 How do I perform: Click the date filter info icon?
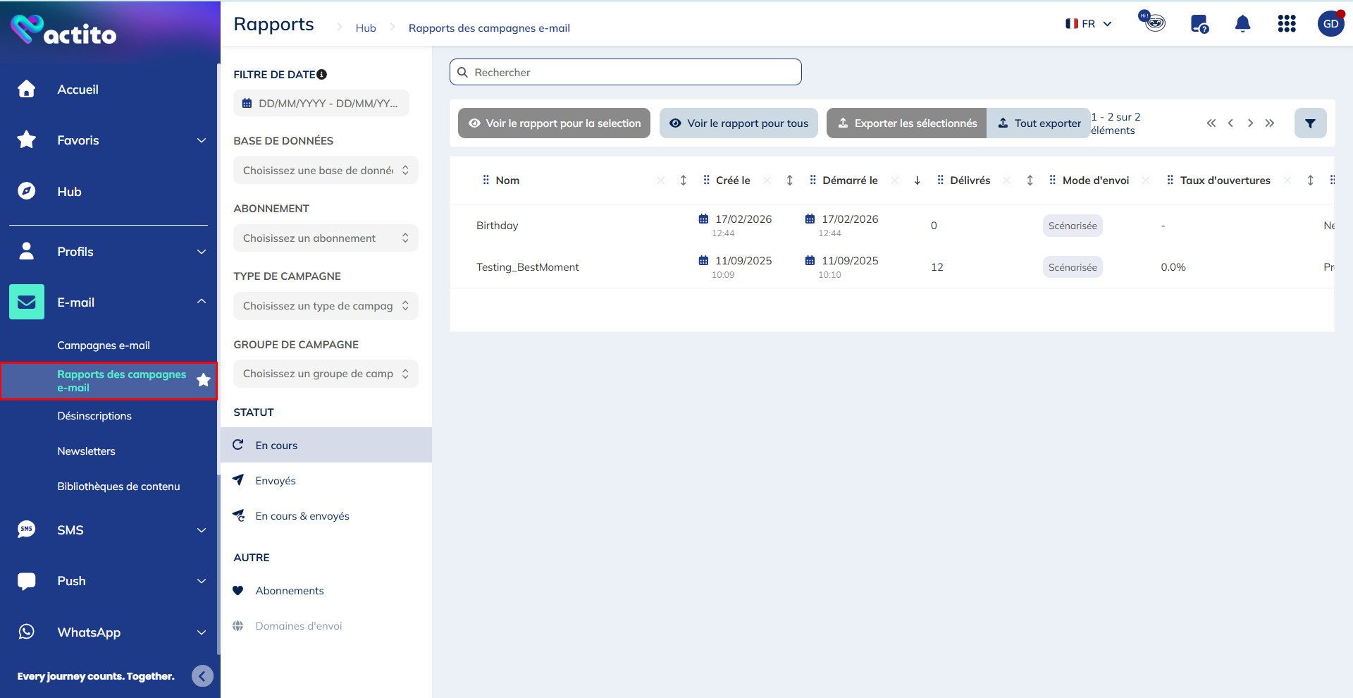tap(322, 75)
